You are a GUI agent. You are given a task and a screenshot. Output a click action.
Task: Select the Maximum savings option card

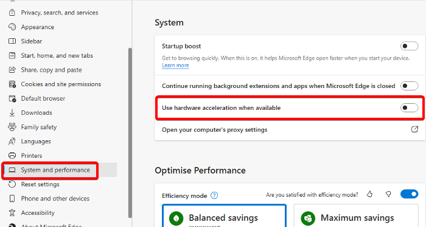coord(356,216)
